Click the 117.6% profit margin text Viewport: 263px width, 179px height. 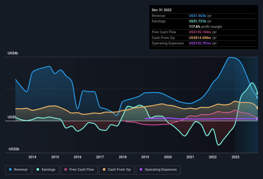pos(205,27)
